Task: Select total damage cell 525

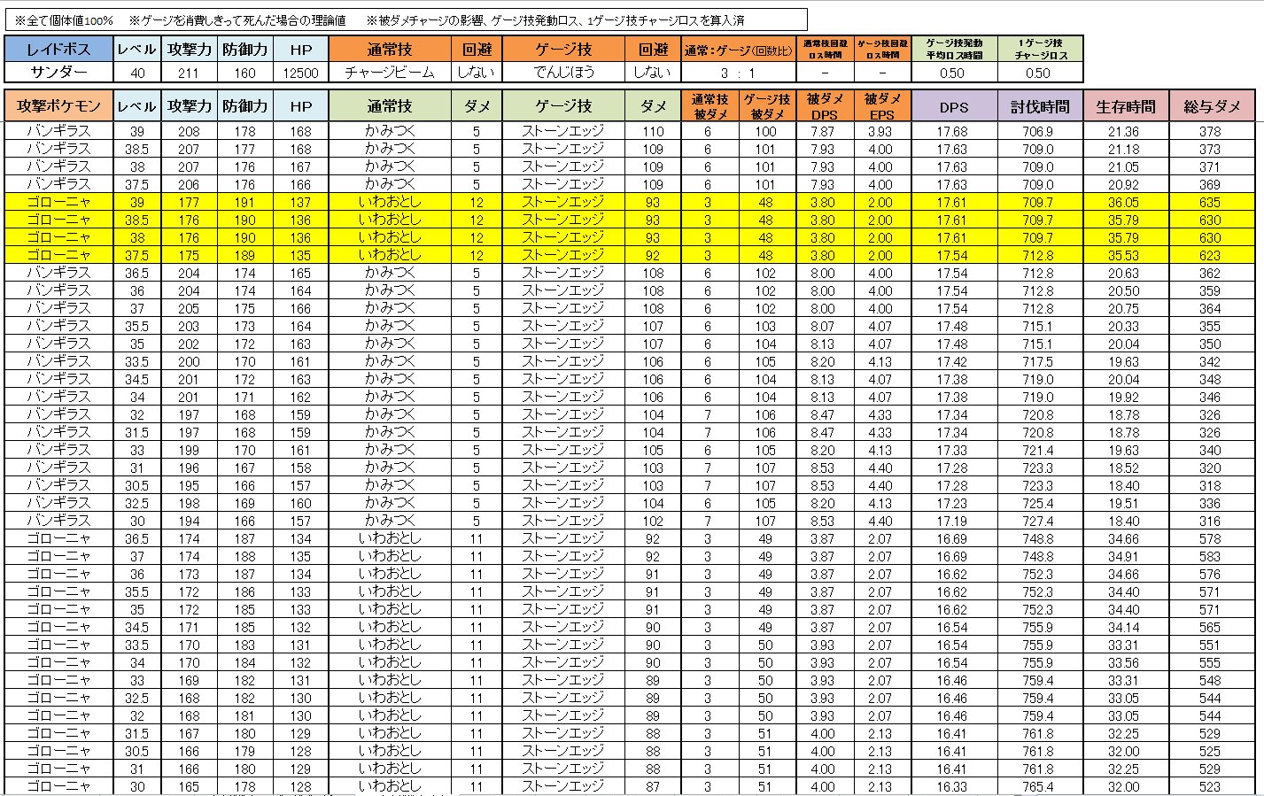Action: pos(1210,751)
